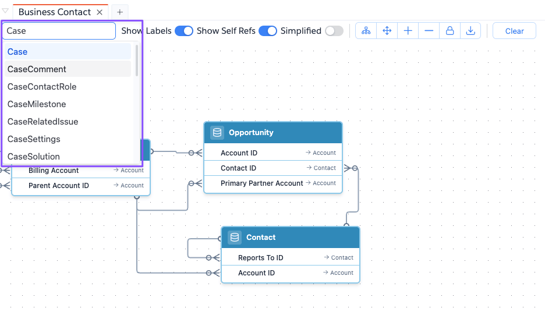Image resolution: width=545 pixels, height=315 pixels.
Task: Select CaseComment from the dropdown list
Action: (x=37, y=69)
